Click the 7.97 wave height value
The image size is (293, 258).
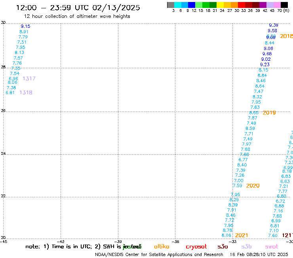tap(247, 144)
